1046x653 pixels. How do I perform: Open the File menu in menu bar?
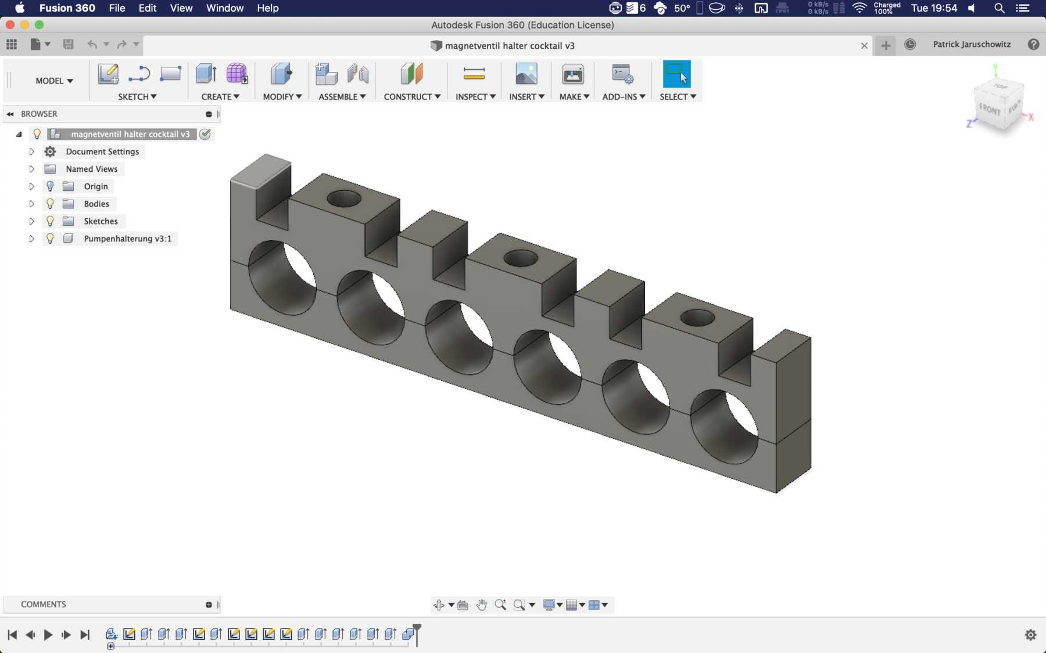pyautogui.click(x=117, y=8)
